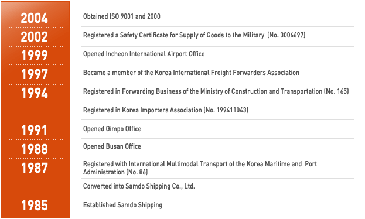Select the Korea Importers Association entry
Image resolution: width=365 pixels, height=219 pixels.
[166, 110]
